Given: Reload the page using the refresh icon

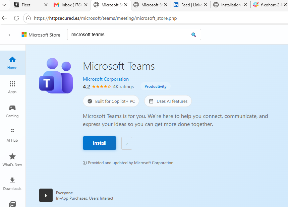Looking at the screenshot, I should [x=16, y=18].
